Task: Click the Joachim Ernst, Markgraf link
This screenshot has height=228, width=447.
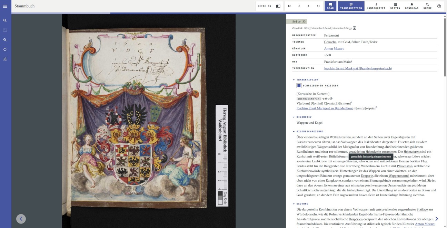Action: pos(358,68)
